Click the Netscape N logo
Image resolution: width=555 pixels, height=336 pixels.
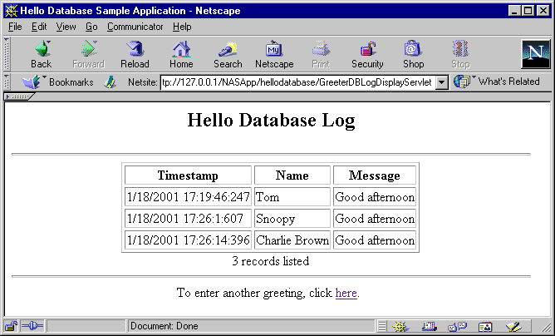(536, 54)
